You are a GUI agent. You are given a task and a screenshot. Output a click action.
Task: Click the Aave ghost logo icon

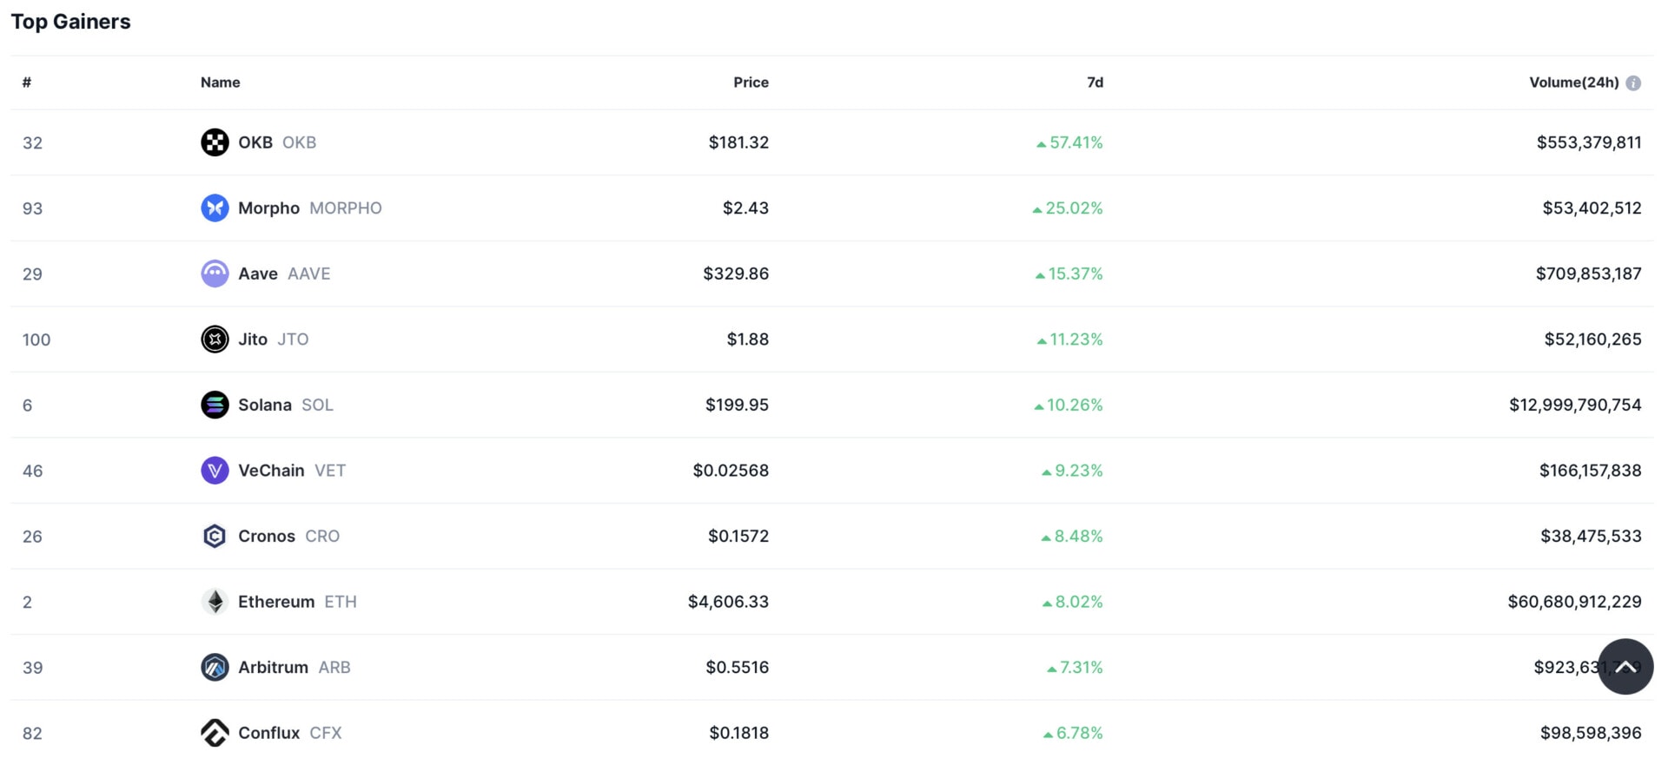[x=215, y=274]
